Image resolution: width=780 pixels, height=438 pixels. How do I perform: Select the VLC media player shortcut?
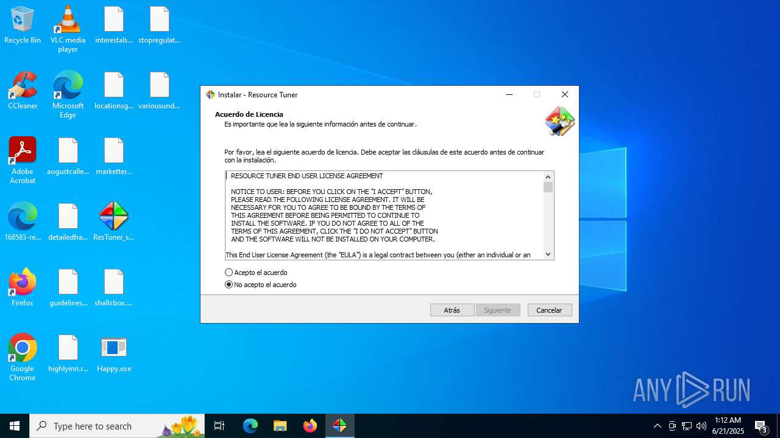68,29
